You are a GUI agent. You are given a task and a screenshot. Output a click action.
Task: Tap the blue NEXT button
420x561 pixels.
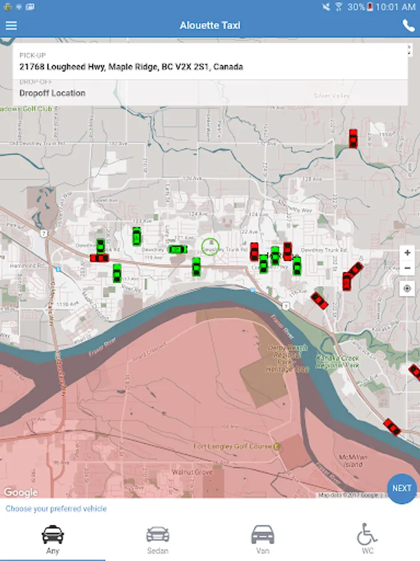coord(402,488)
